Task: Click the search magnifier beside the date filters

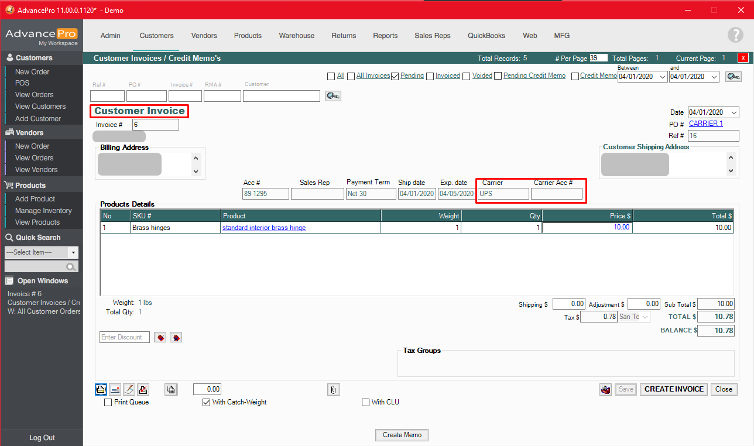Action: (x=733, y=76)
